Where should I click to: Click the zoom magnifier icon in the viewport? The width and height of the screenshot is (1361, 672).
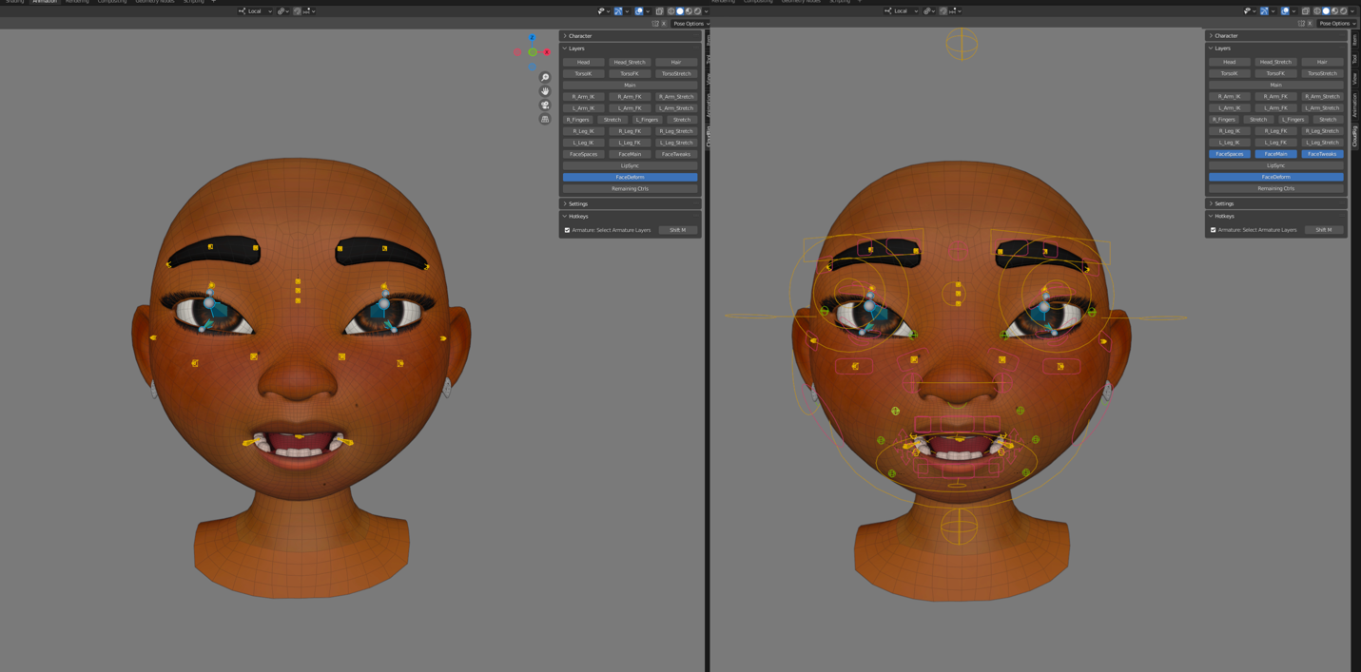(545, 78)
